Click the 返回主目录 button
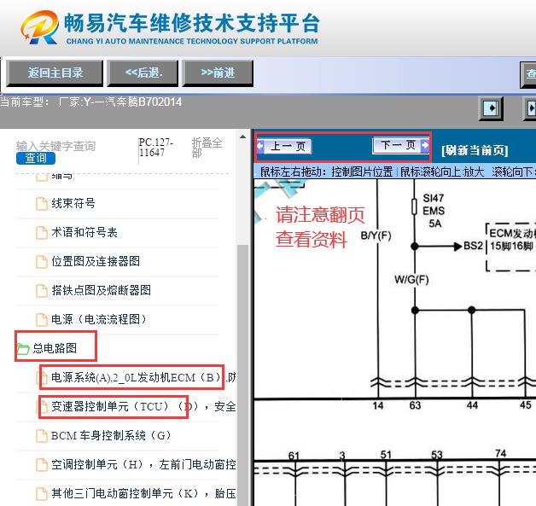Screen dimensions: 536x506 [55, 73]
